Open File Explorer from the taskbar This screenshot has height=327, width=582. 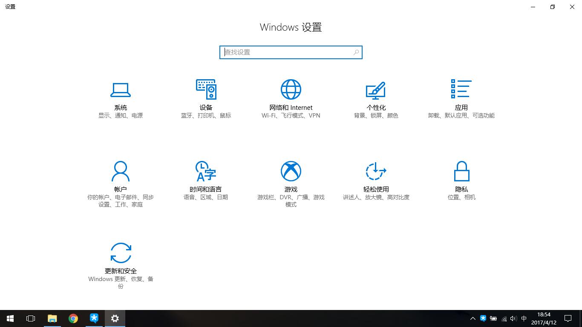click(52, 318)
